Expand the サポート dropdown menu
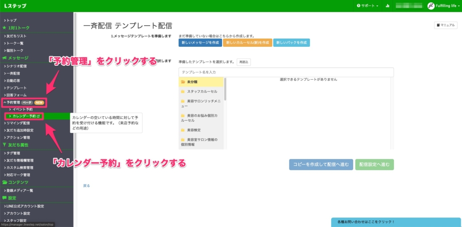 pyautogui.click(x=367, y=6)
